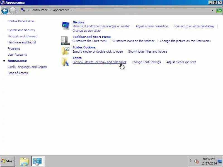Screen dimensions: 223x167
Task: Open the Taskbar and Start Menu heading
Action: (x=92, y=37)
